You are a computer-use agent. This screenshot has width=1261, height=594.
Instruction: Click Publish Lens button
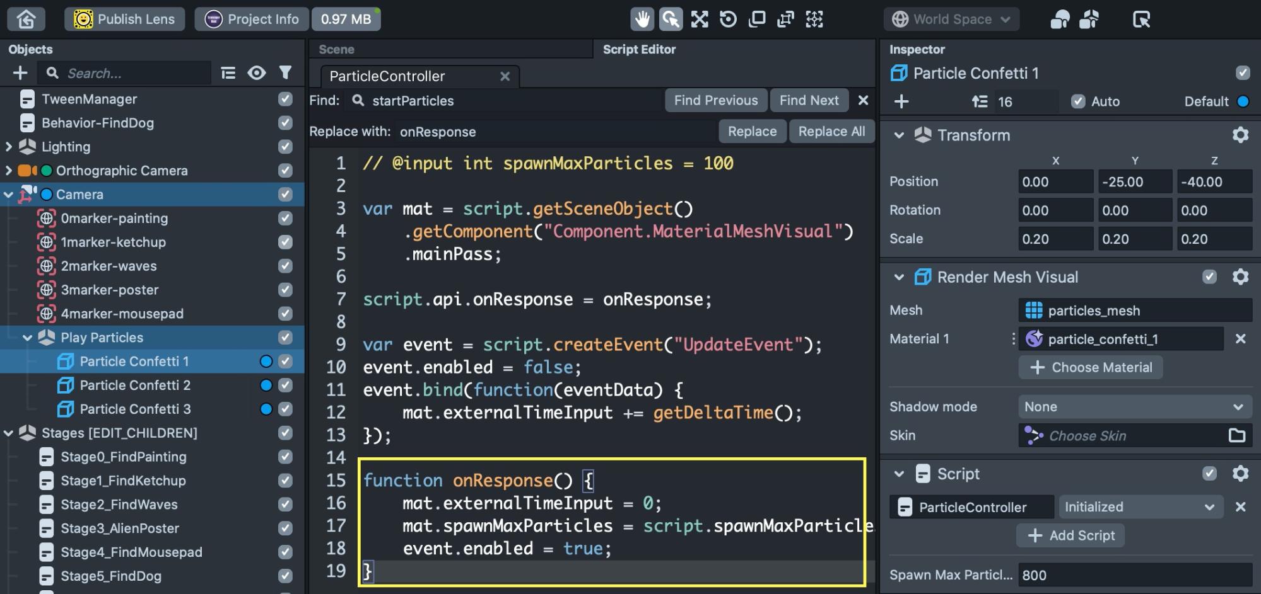click(x=124, y=19)
